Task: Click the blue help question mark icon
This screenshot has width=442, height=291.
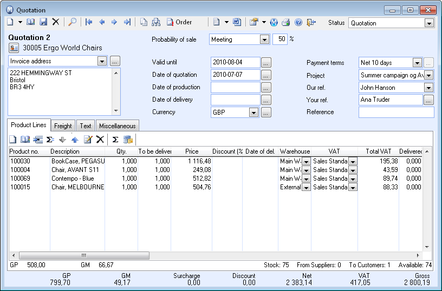Action: point(298,22)
